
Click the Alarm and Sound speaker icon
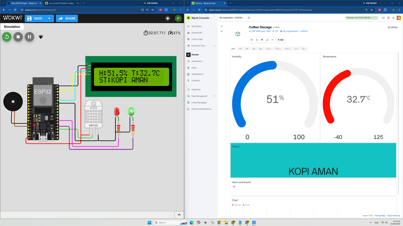pos(234,187)
